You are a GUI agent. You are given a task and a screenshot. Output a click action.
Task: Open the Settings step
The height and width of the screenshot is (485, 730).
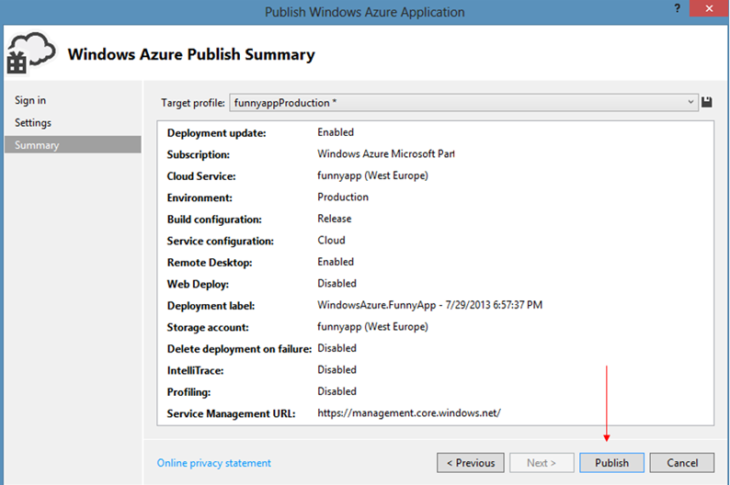click(x=32, y=122)
